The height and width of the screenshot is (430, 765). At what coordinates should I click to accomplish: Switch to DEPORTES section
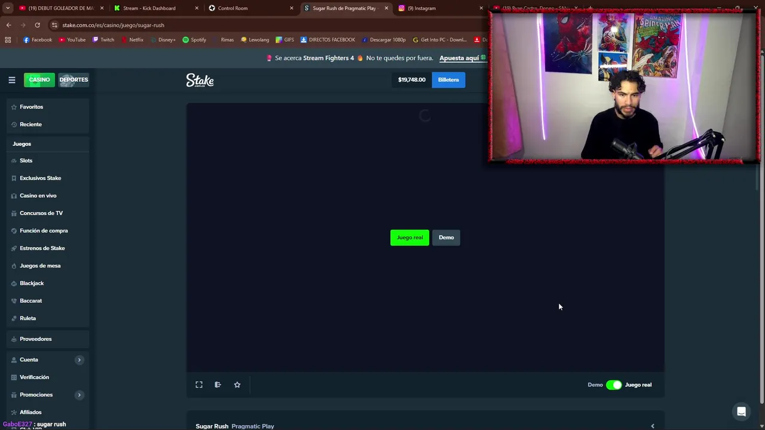coord(74,79)
